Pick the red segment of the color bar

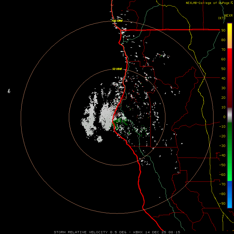(x=230, y=78)
